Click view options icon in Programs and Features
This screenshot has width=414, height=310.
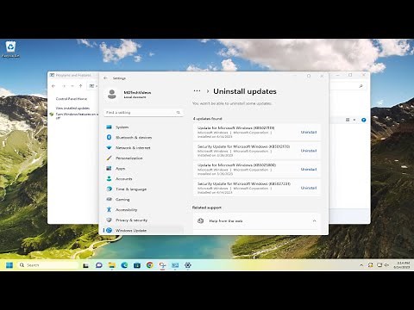pos(348,120)
